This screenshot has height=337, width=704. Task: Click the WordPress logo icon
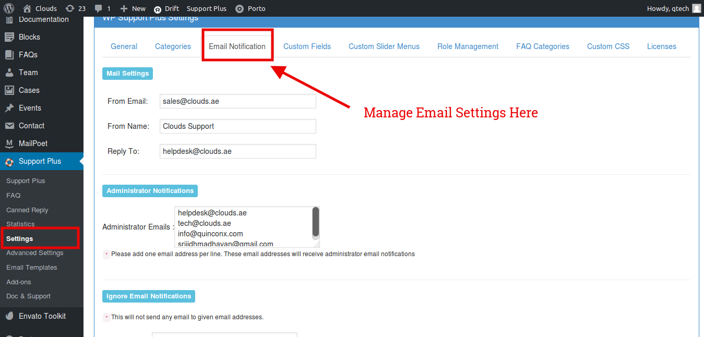(x=9, y=8)
